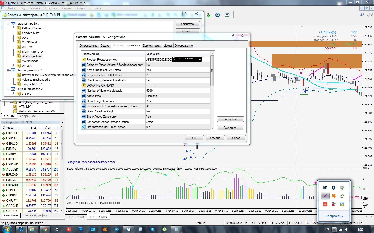The width and height of the screenshot is (374, 233).
Task: Click the add indicators toolbar icon
Action: click(x=208, y=15)
